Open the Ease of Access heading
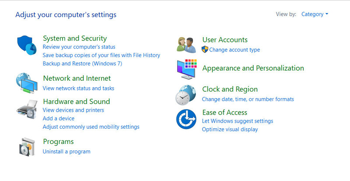 pyautogui.click(x=224, y=113)
